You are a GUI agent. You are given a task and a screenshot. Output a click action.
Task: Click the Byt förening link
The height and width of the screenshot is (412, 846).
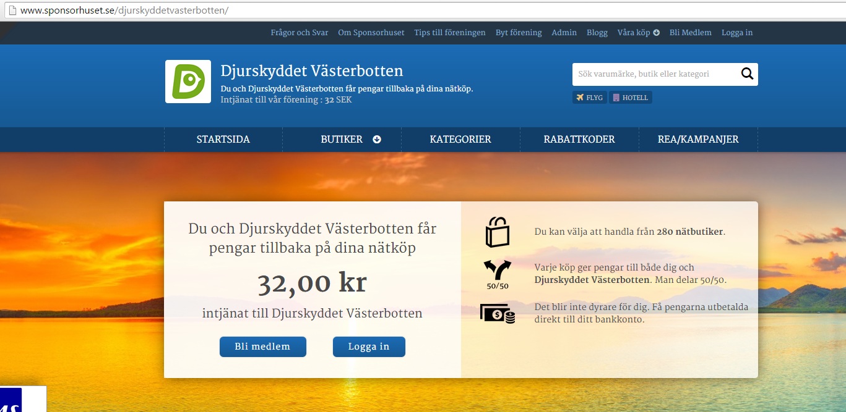pos(519,33)
